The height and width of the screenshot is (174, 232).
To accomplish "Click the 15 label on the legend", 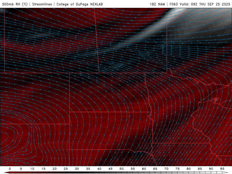I will pyautogui.click(x=43, y=169).
